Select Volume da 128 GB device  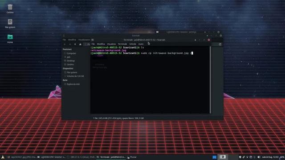74,76
